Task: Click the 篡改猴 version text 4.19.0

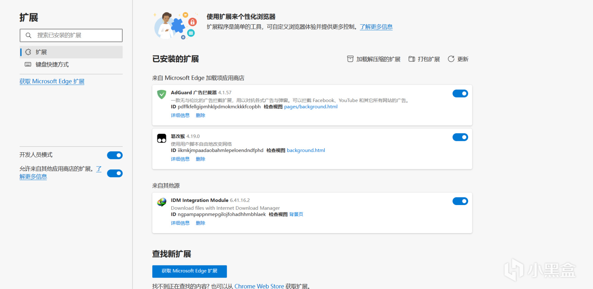Action: coord(193,136)
